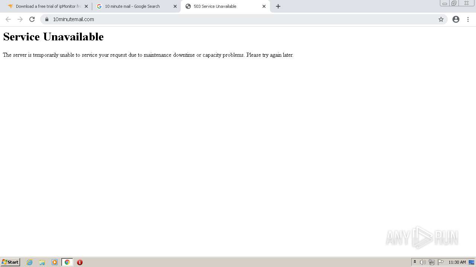Screen dimensions: 476x267
Task: Close the 10 minute mail Google Search tab
Action: click(175, 6)
